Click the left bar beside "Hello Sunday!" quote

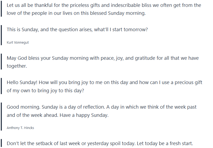[1, 86]
